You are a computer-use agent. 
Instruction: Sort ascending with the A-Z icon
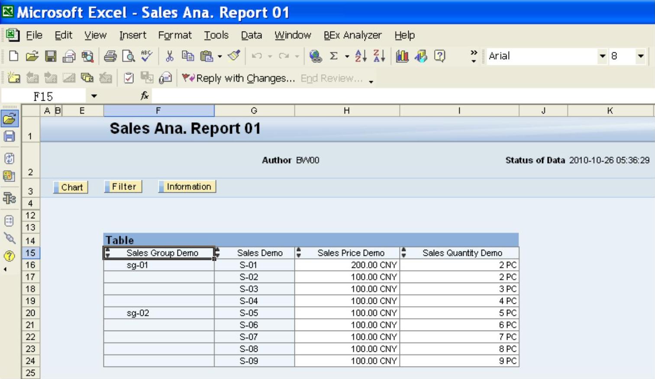point(361,56)
